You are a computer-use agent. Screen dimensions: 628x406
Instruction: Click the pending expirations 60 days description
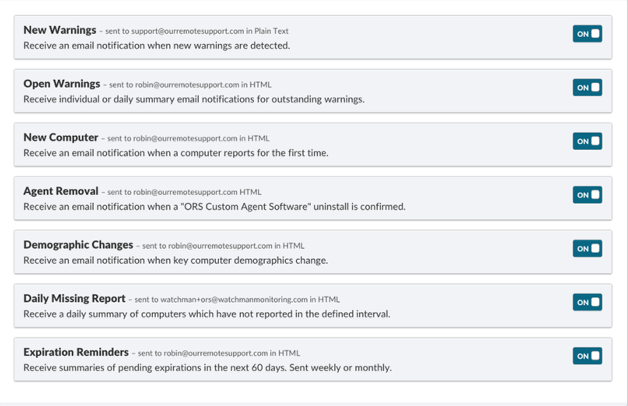[207, 367]
